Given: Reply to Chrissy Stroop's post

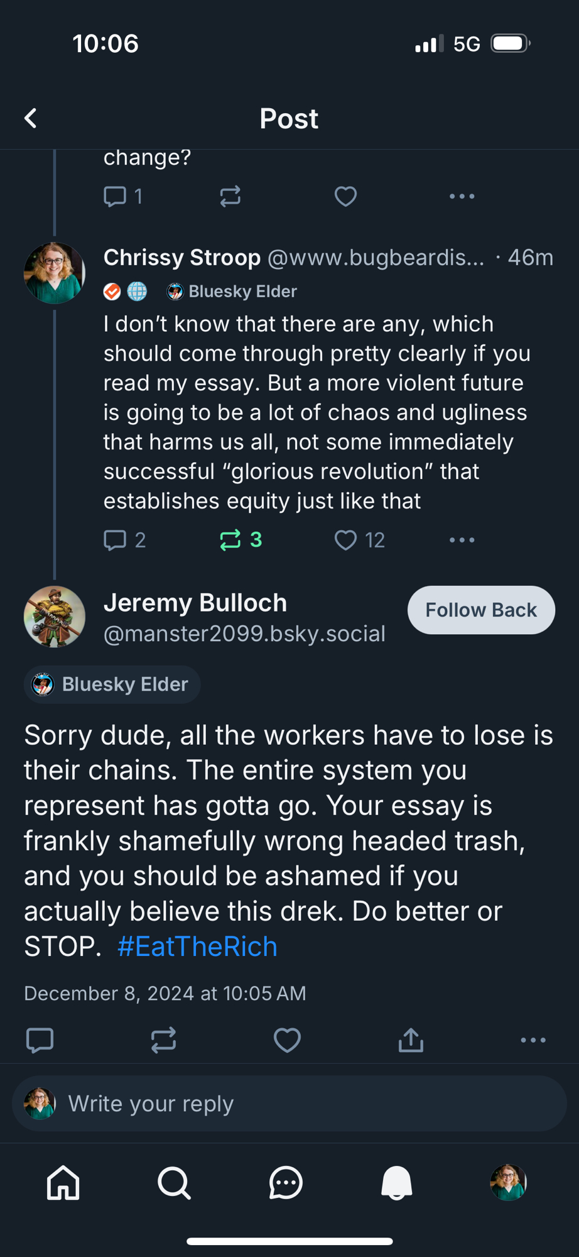Looking at the screenshot, I should 115,540.
